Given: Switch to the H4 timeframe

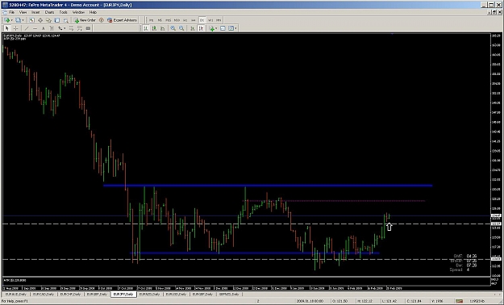Looking at the screenshot, I should coord(194,20).
